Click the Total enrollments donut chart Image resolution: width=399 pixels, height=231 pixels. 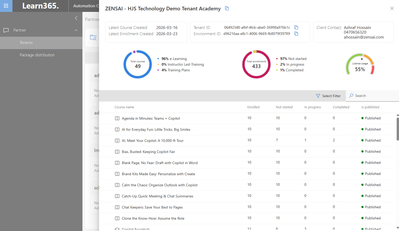[x=256, y=64]
